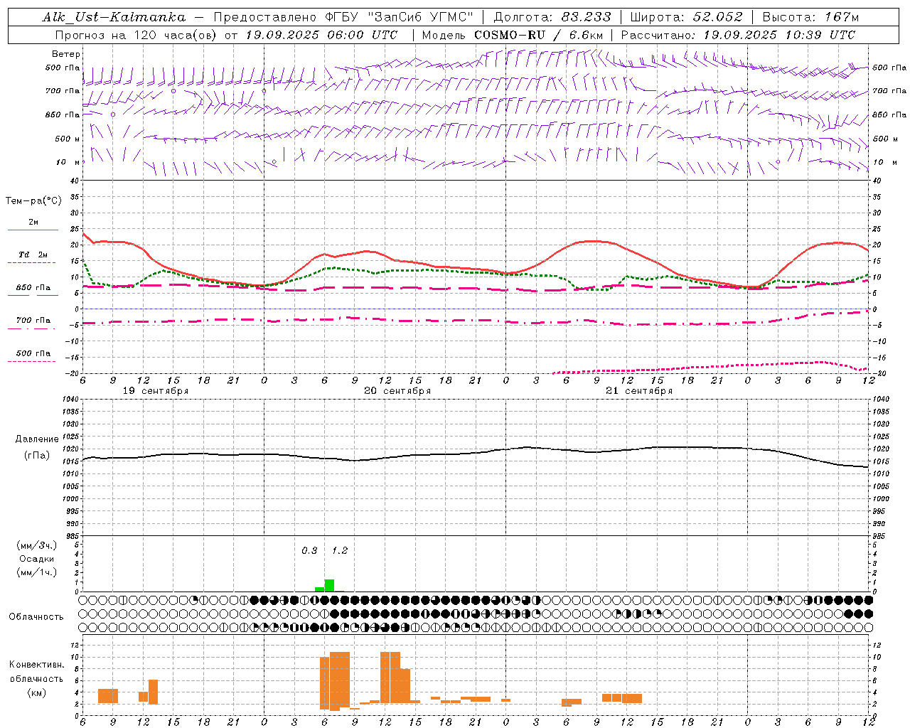The width and height of the screenshot is (910, 728).
Task: Click the 20 сентября date label
Action: pyautogui.click(x=397, y=391)
